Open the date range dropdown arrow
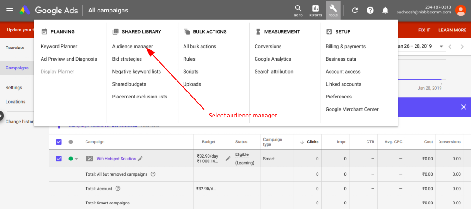Screen dimensions: 471x209 pyautogui.click(x=441, y=47)
